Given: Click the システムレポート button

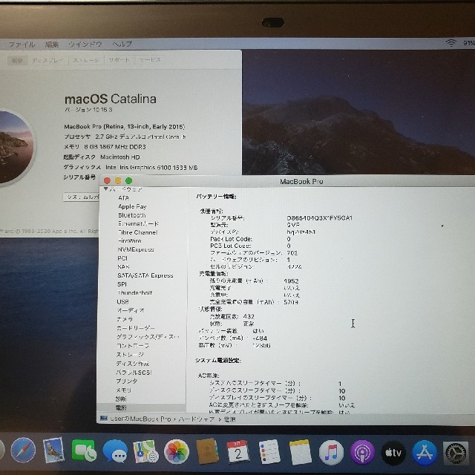Looking at the screenshot, I should pos(81,197).
